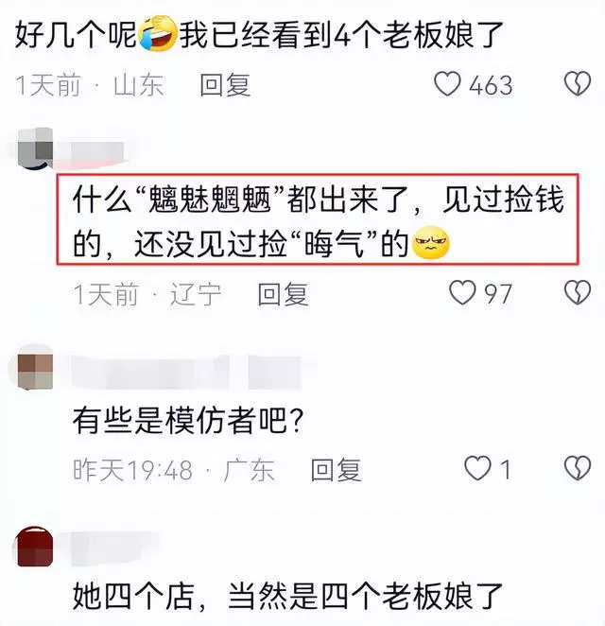Like the Liaoning comment with 97 likes

462,292
